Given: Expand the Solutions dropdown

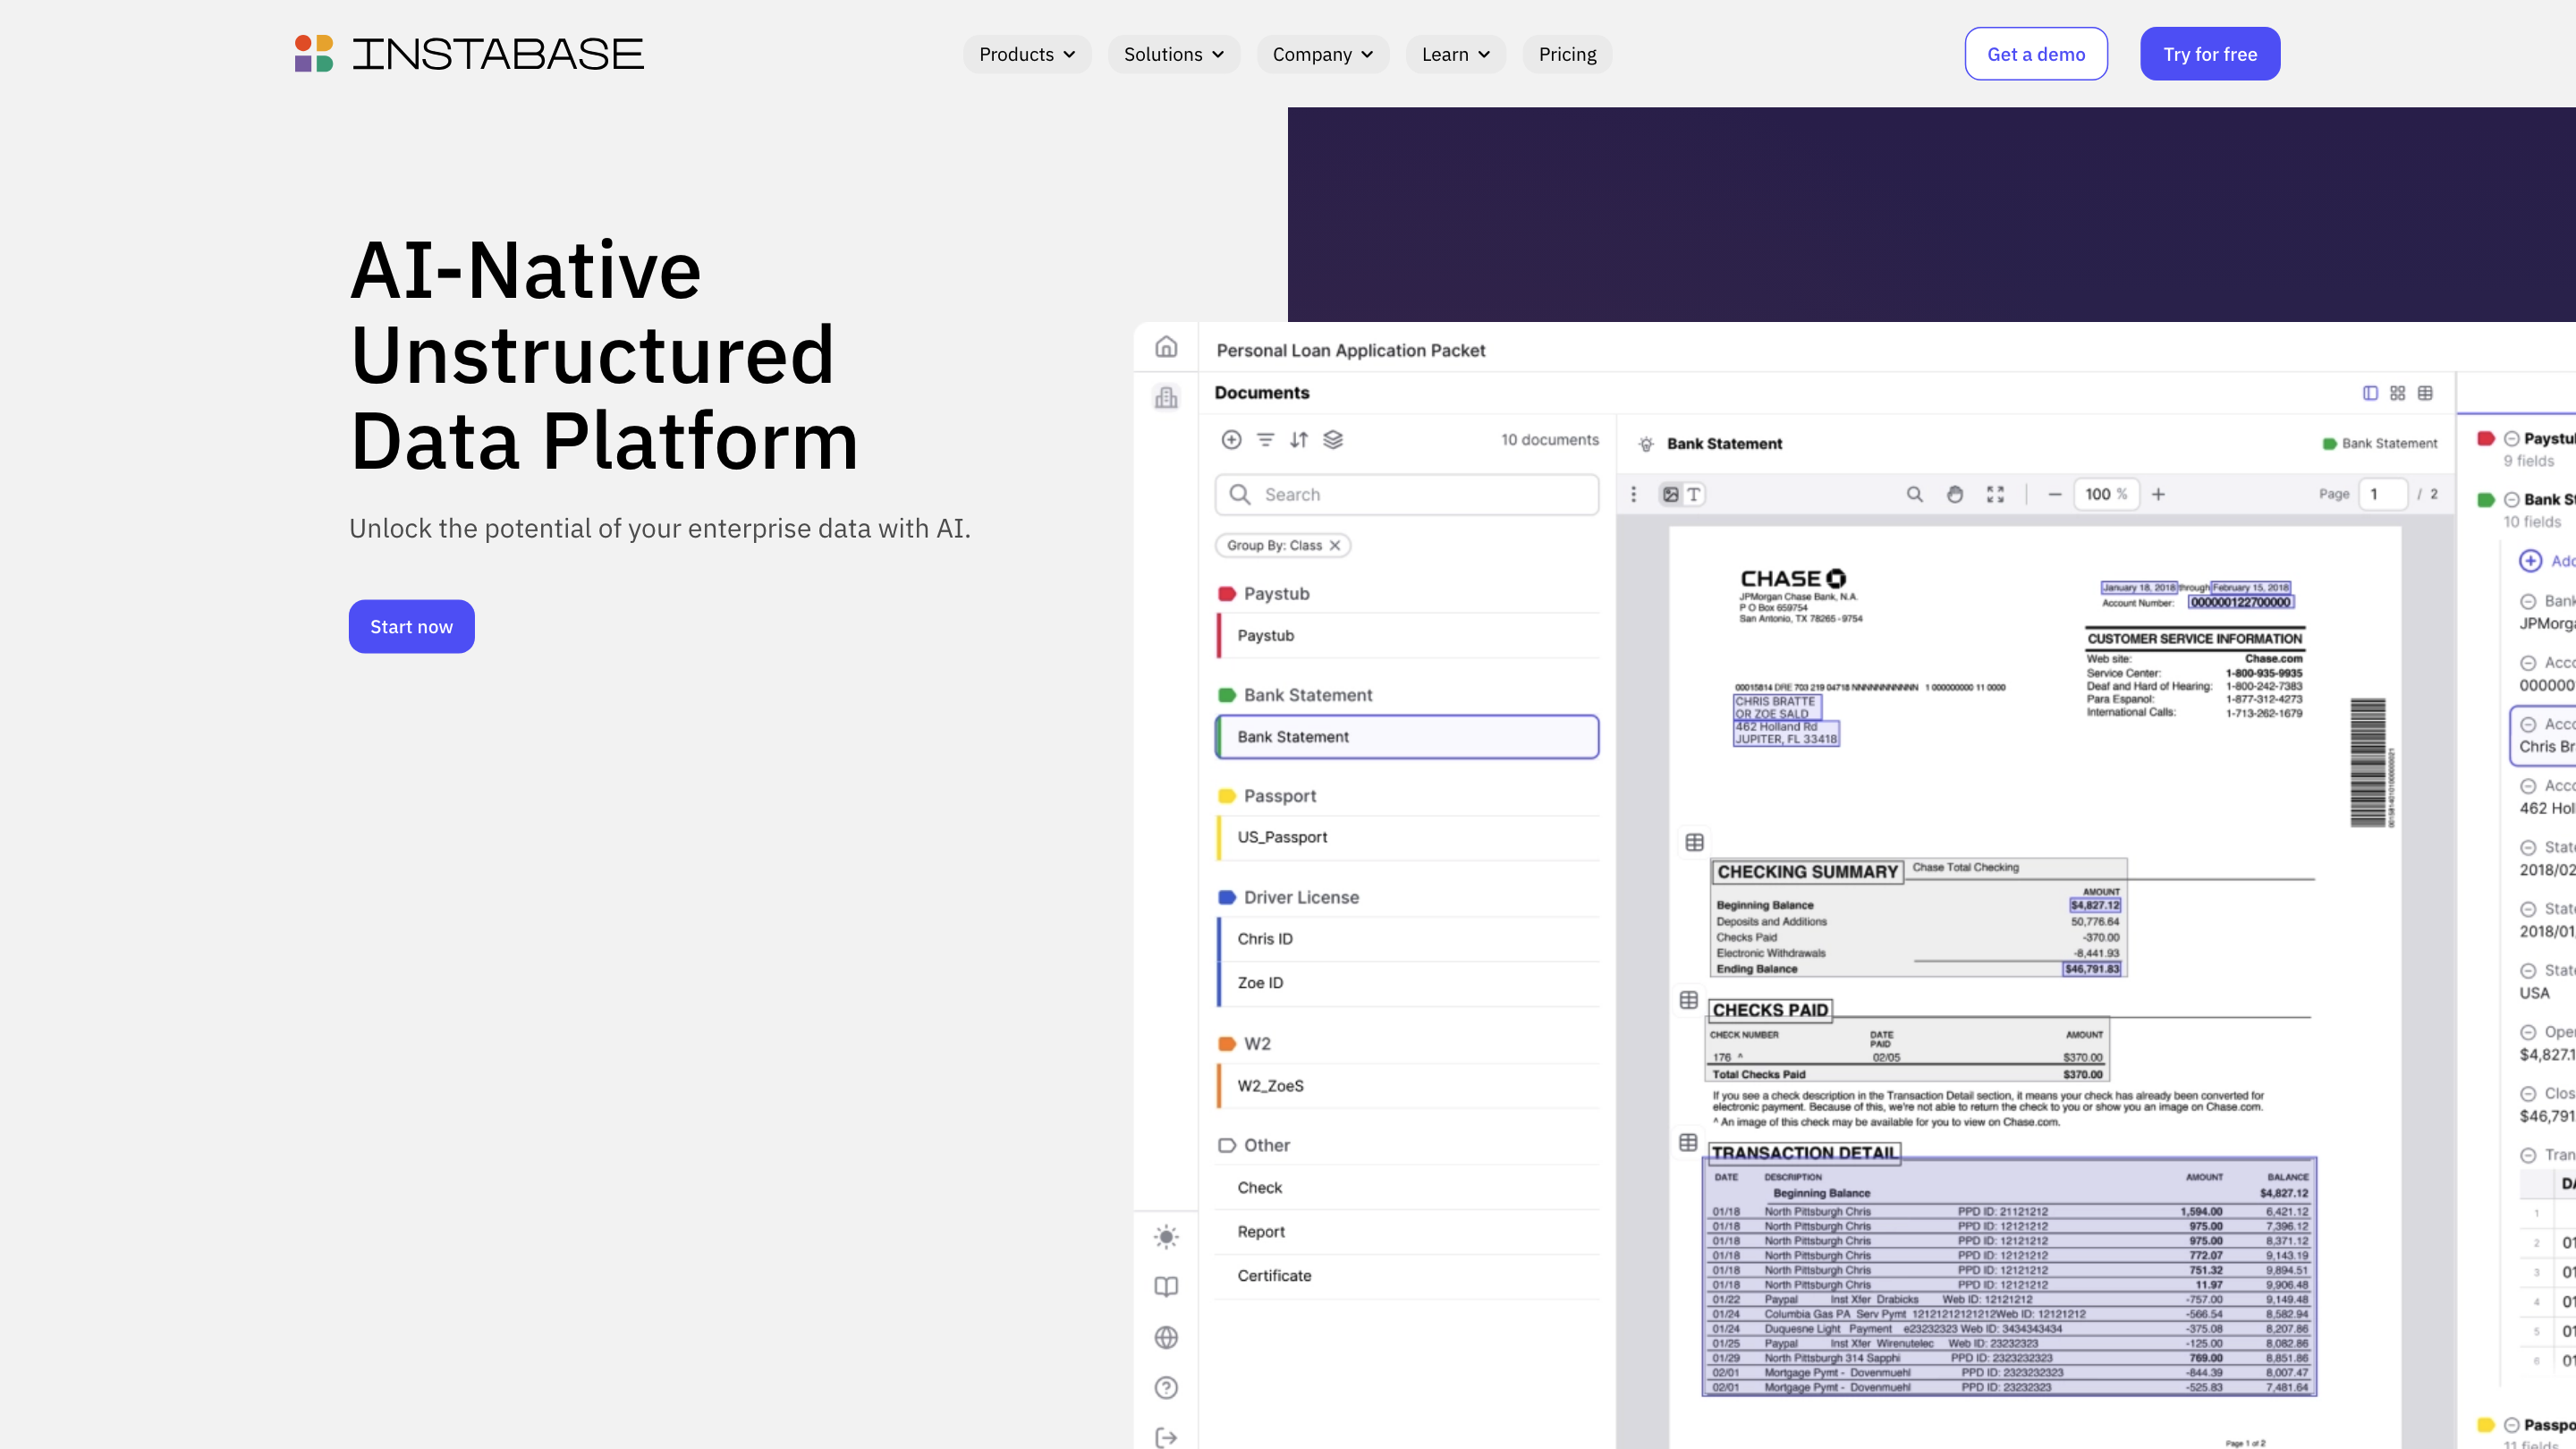Looking at the screenshot, I should (1173, 54).
